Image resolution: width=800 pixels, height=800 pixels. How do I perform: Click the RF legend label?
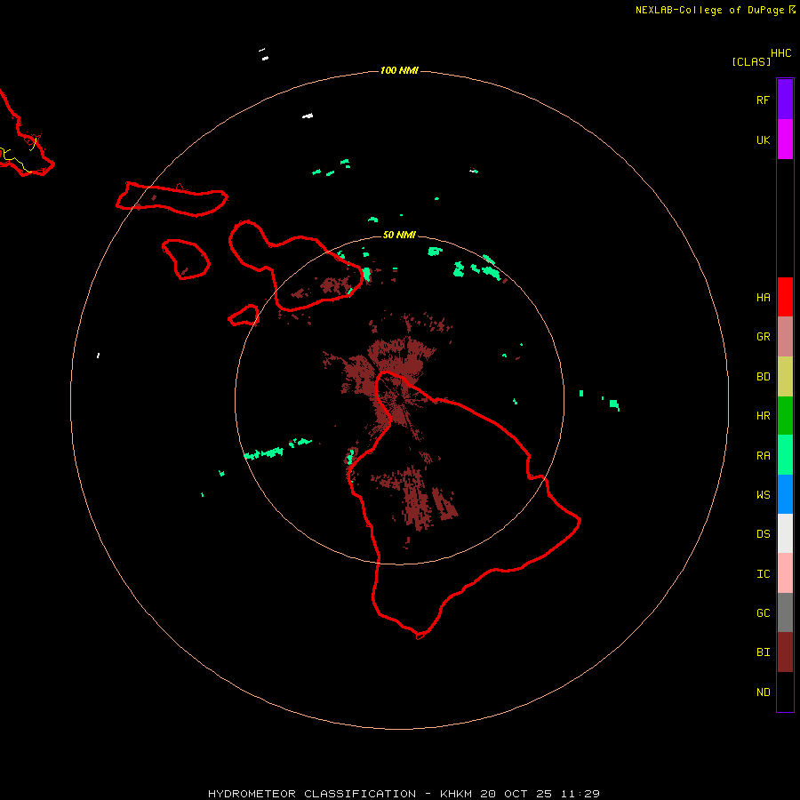763,100
